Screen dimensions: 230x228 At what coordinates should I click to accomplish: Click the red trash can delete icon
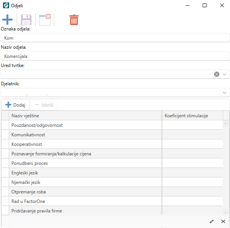74,20
